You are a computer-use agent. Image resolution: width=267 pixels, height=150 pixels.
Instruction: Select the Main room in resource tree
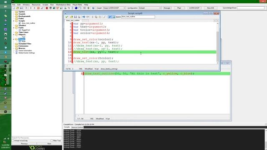[x=23, y=41]
